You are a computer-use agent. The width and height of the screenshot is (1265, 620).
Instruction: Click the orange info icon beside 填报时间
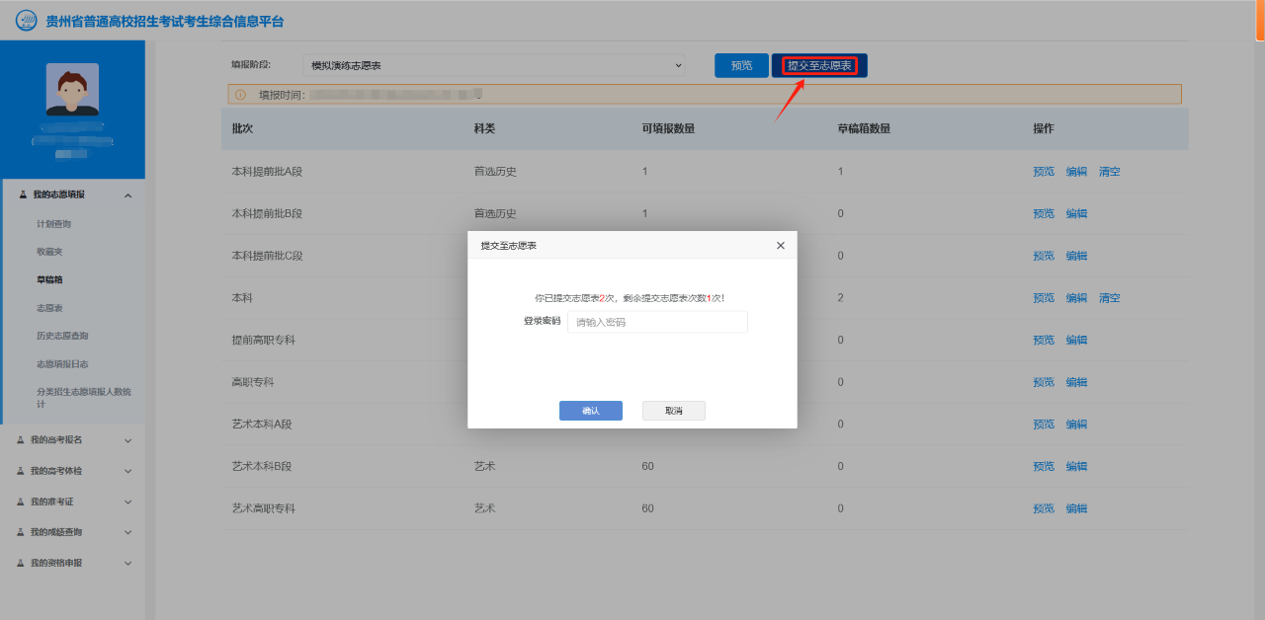(x=240, y=95)
